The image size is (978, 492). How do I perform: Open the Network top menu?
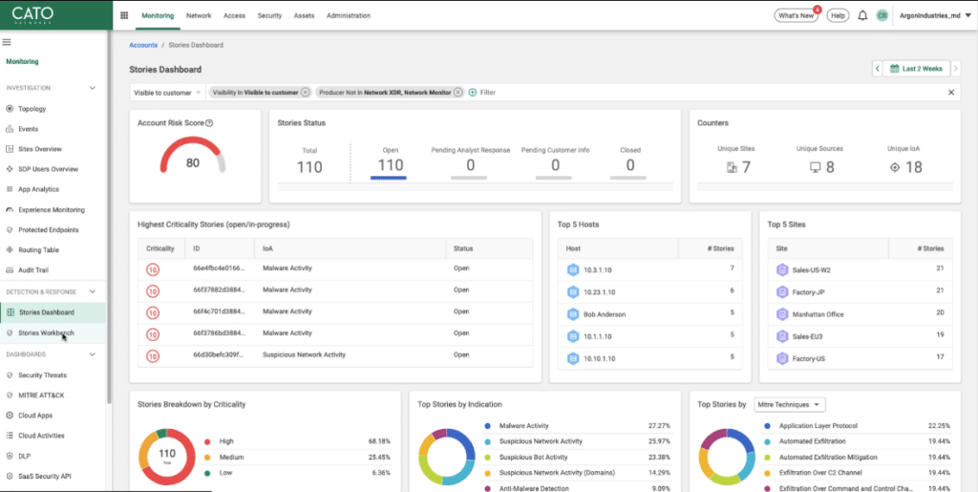point(199,16)
